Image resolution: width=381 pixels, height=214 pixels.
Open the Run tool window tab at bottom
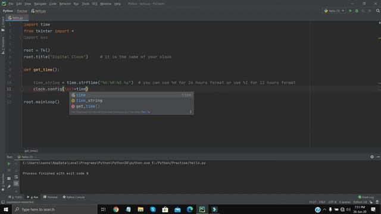point(33,197)
